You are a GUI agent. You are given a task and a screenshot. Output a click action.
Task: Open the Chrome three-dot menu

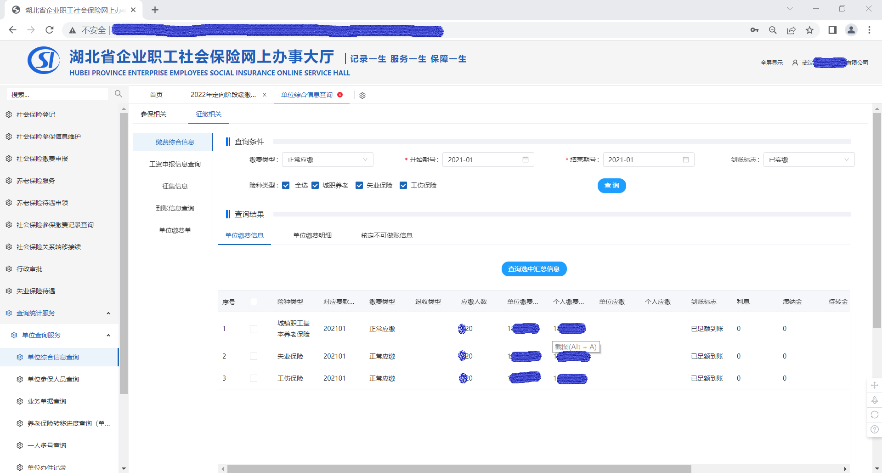point(869,30)
